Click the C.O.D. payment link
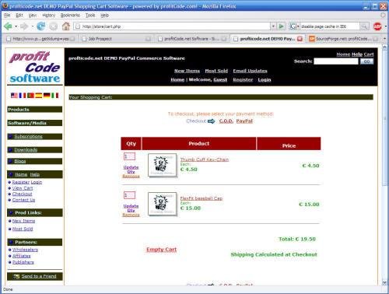The image size is (389, 294). pos(226,121)
